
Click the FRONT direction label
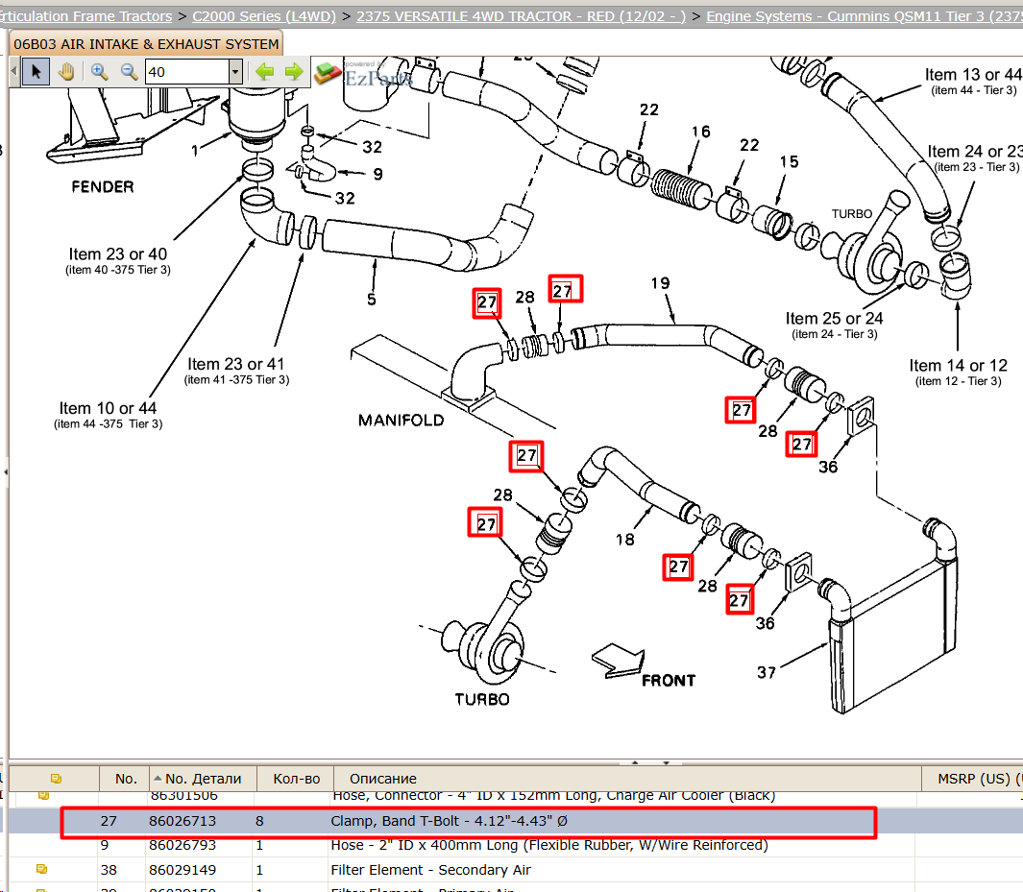click(669, 681)
